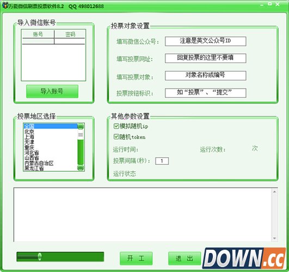Image resolution: width=289 pixels, height=272 pixels.
Task: Click the 退出 exit button
Action: point(185,258)
